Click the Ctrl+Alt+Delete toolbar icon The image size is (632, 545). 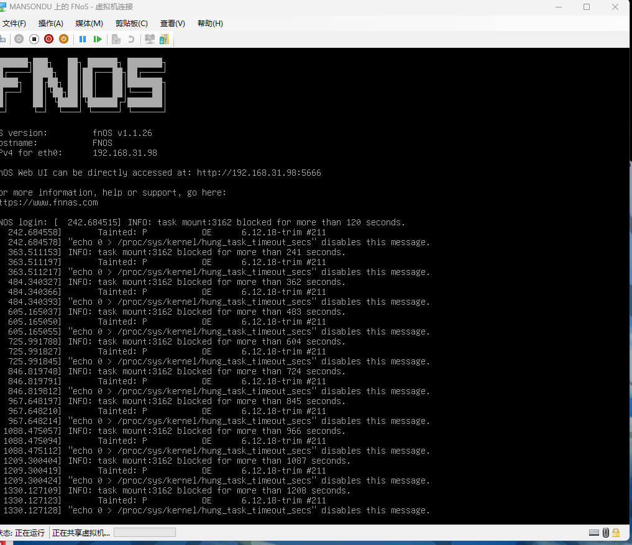2,39
